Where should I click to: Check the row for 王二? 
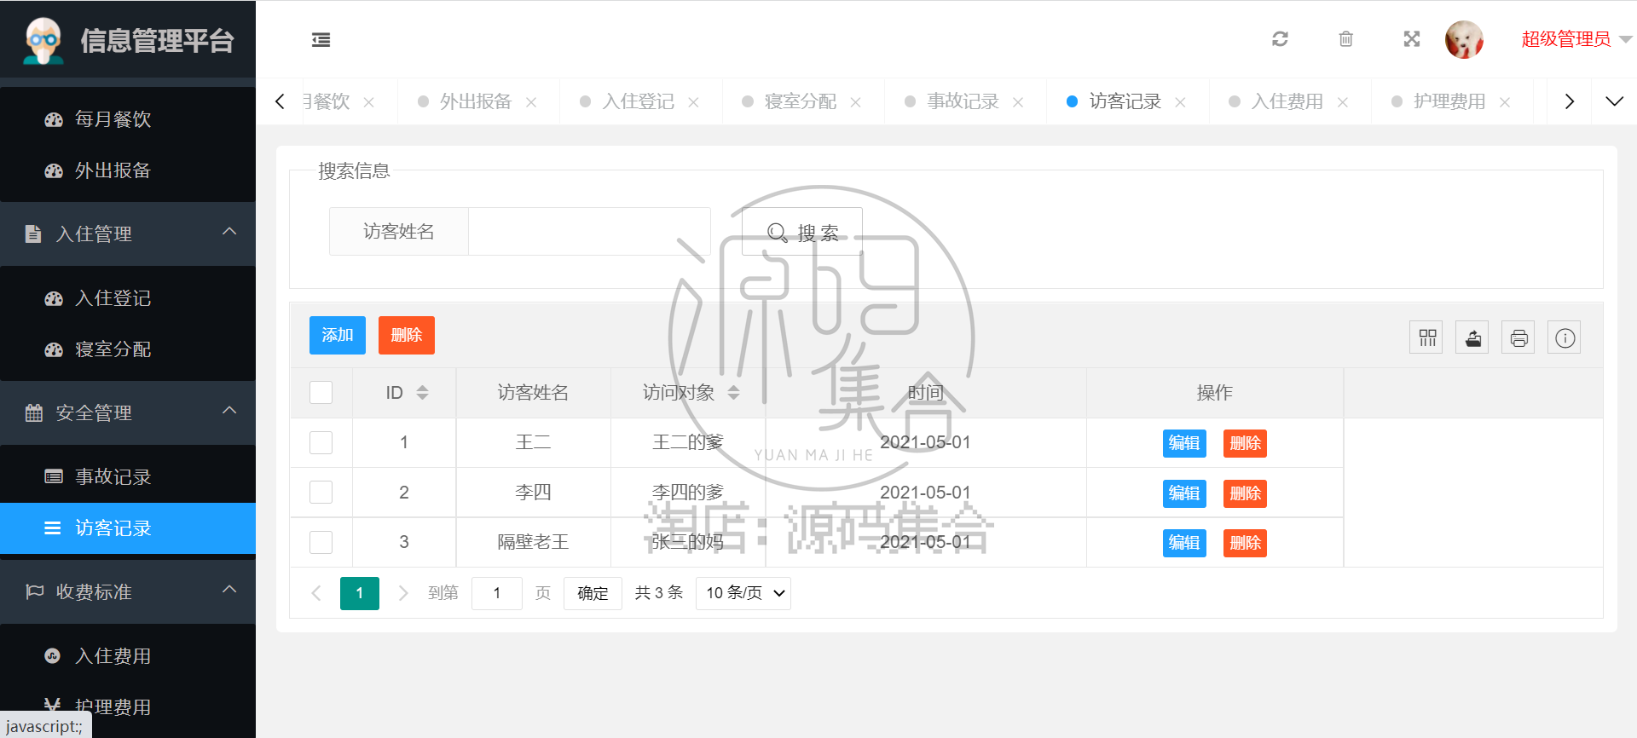pos(321,442)
